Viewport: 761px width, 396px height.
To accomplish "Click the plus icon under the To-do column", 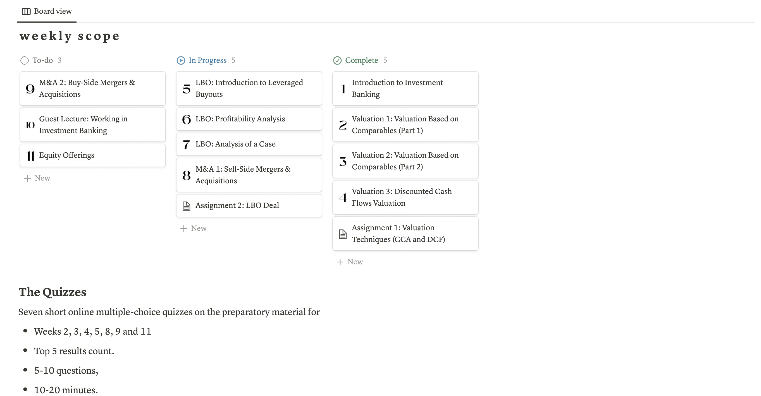I will click(27, 178).
